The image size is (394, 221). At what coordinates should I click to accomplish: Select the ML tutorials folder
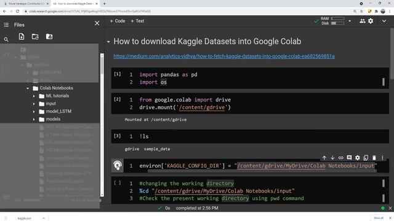coord(57,96)
